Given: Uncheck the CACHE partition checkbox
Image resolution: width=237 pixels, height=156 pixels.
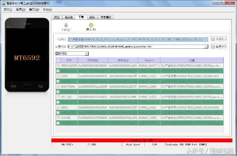Looking at the screenshot, I should [x=58, y=118].
